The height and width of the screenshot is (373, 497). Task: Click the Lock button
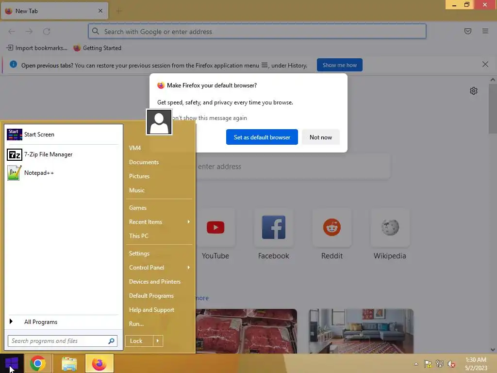click(139, 341)
